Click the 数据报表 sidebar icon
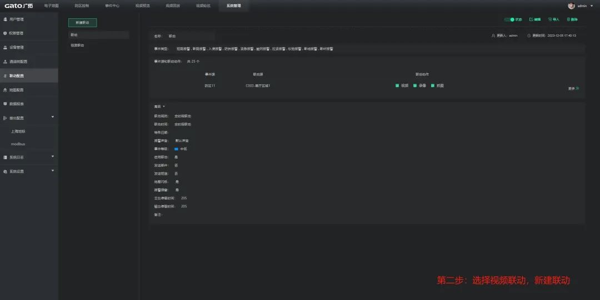This screenshot has width=600, height=300. pyautogui.click(x=6, y=104)
